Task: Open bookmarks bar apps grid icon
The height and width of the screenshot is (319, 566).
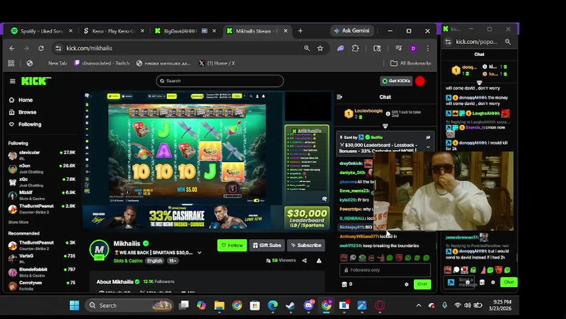Action: [x=11, y=63]
